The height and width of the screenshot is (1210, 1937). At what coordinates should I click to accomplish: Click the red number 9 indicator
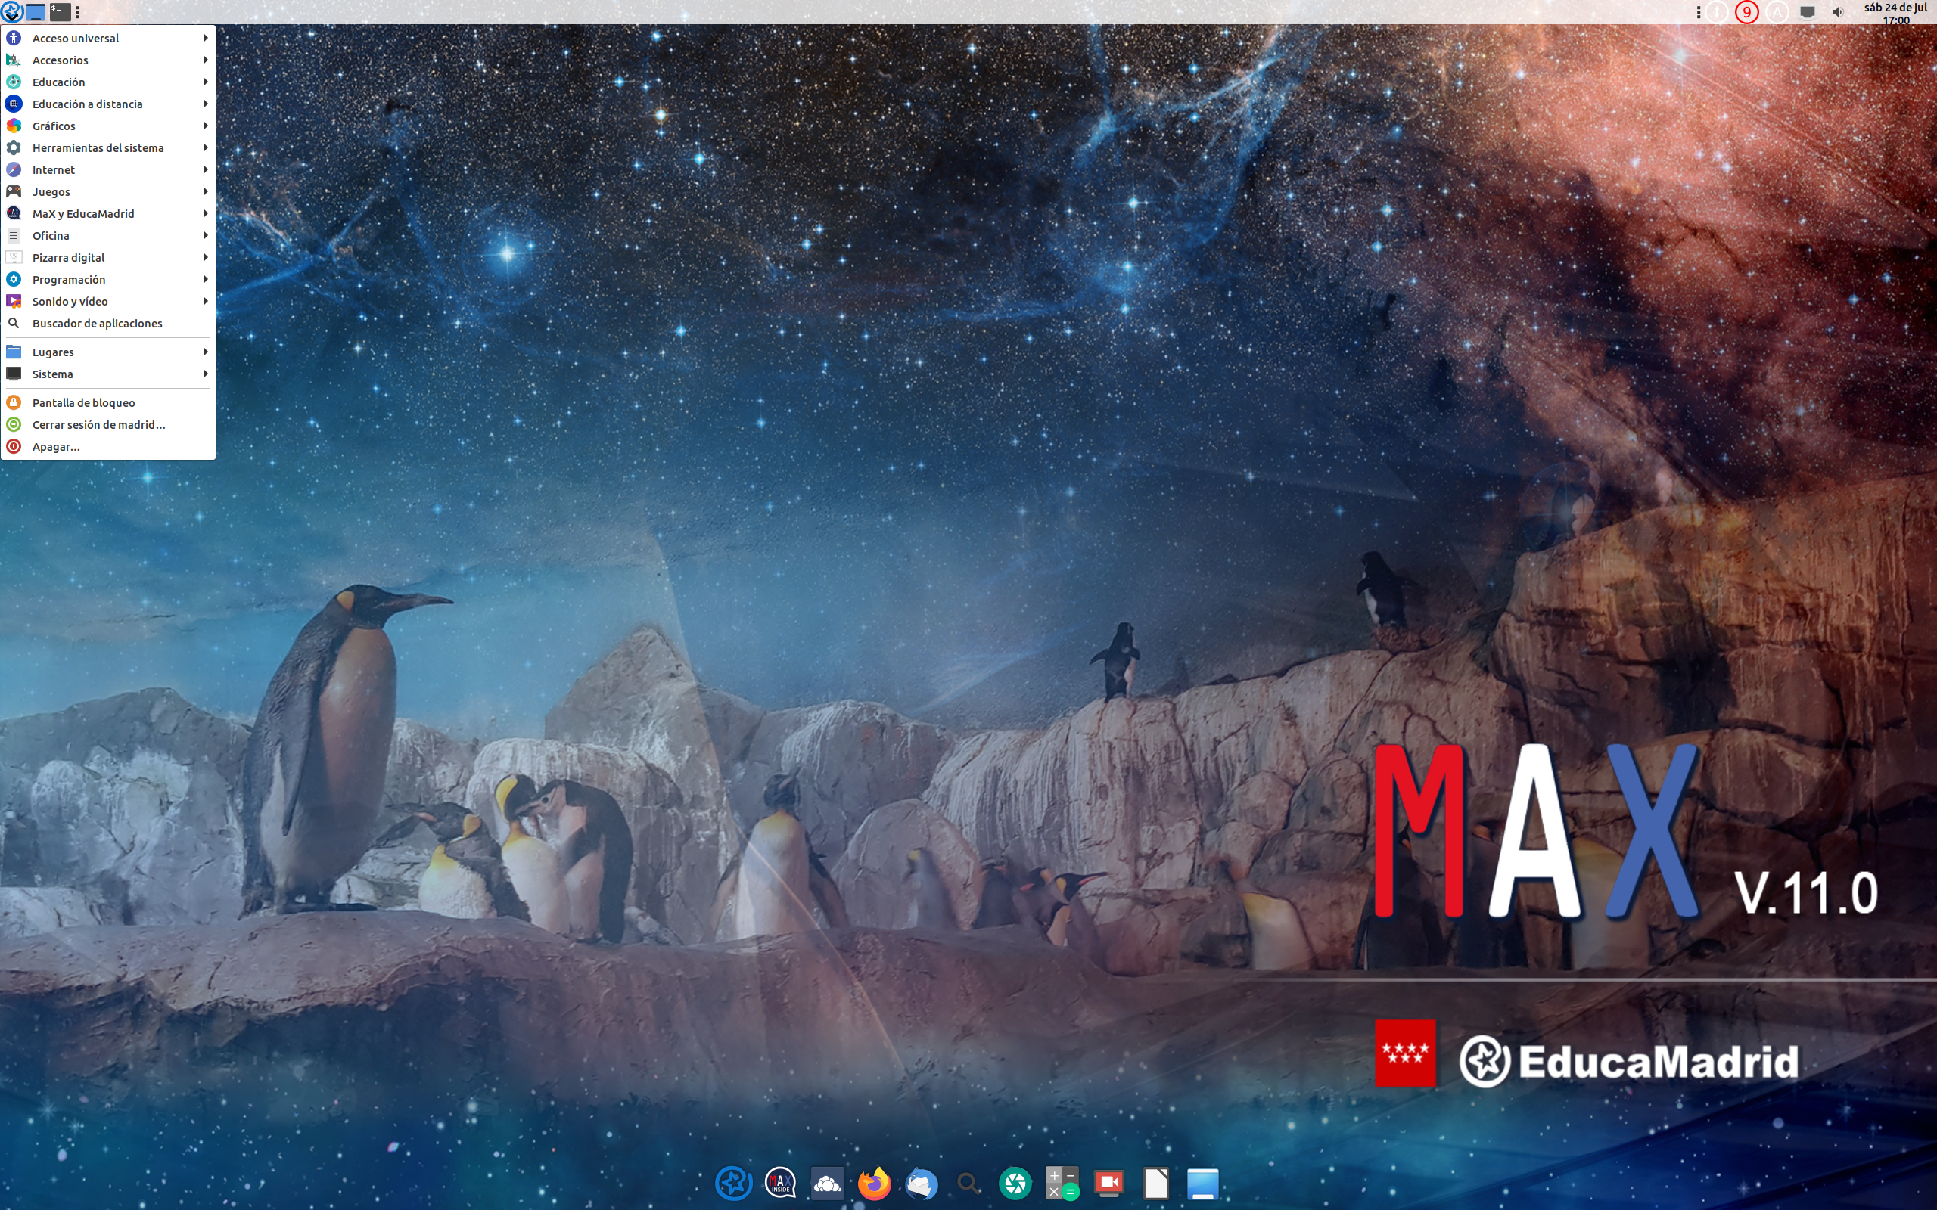(x=1746, y=12)
